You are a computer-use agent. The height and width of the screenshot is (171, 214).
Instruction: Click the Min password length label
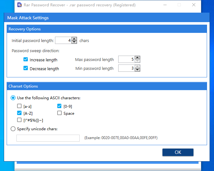(94, 68)
